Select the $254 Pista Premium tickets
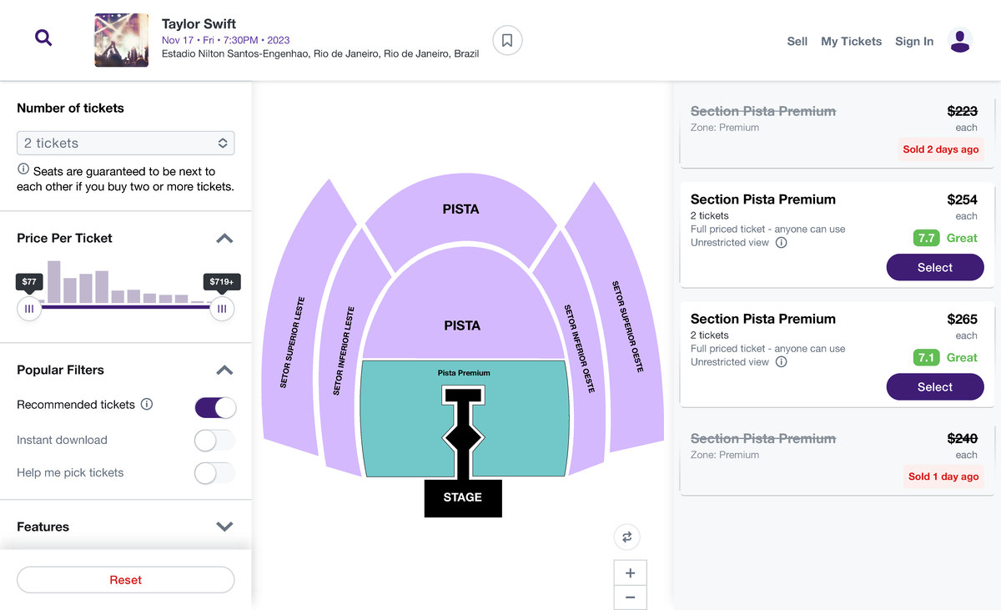The width and height of the screenshot is (1001, 610). pos(935,267)
